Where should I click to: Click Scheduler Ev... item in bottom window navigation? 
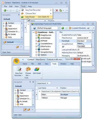25,99
